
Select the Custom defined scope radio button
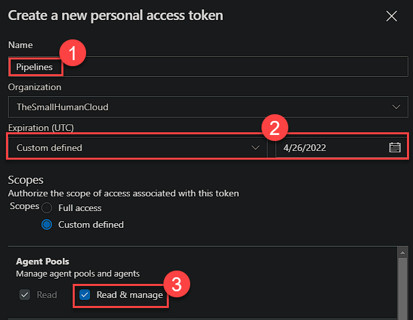[x=47, y=224]
